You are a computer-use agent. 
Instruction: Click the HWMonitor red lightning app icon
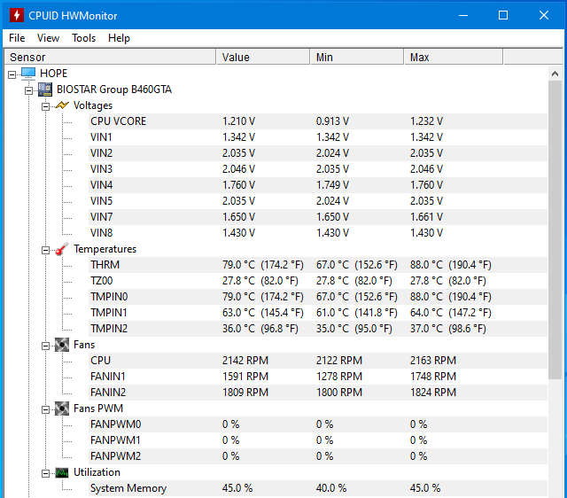[x=17, y=16]
